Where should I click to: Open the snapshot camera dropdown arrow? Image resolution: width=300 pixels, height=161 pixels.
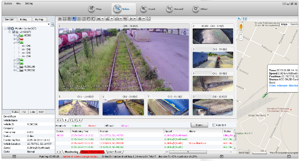[x=120, y=19]
